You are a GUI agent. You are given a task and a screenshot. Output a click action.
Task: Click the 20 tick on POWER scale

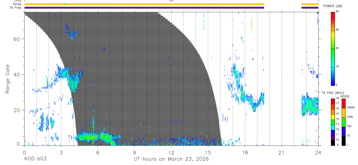[x=338, y=48]
